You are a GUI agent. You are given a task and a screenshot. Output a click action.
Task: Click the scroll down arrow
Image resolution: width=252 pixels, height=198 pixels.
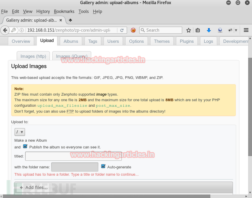(x=250, y=193)
